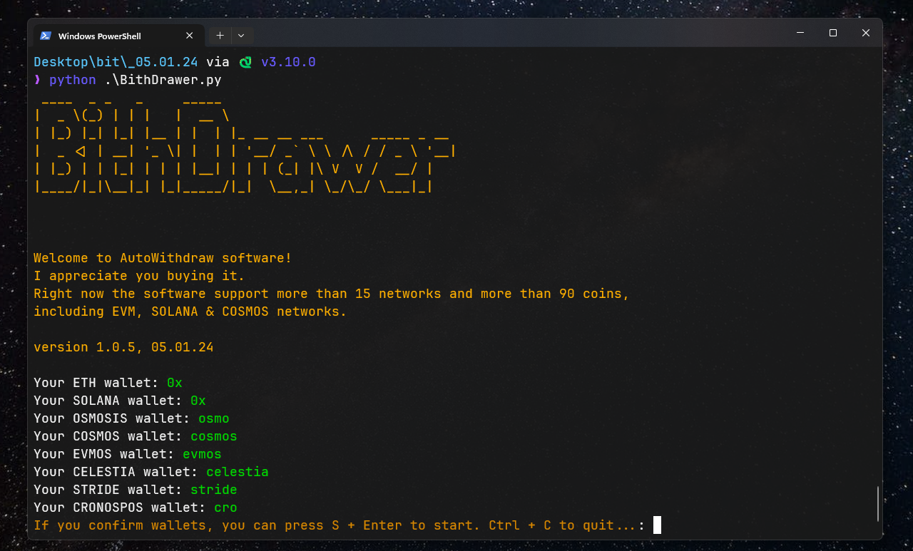Image resolution: width=913 pixels, height=551 pixels.
Task: Click the v3.10.0 version text
Action: click(288, 62)
